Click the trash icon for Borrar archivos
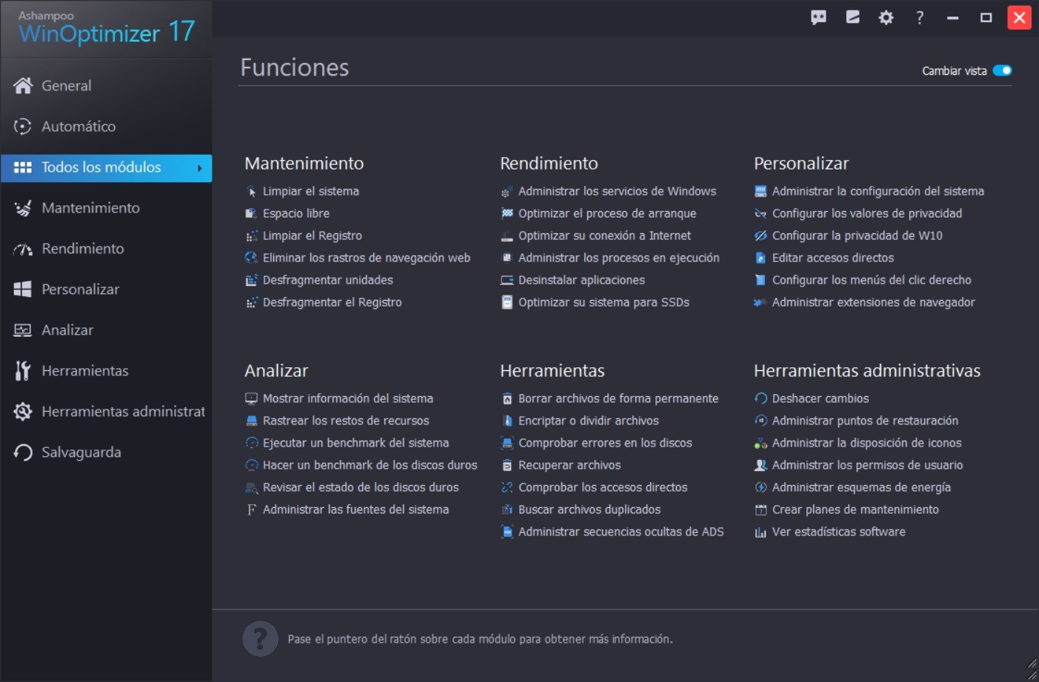Image resolution: width=1039 pixels, height=682 pixels. point(507,398)
